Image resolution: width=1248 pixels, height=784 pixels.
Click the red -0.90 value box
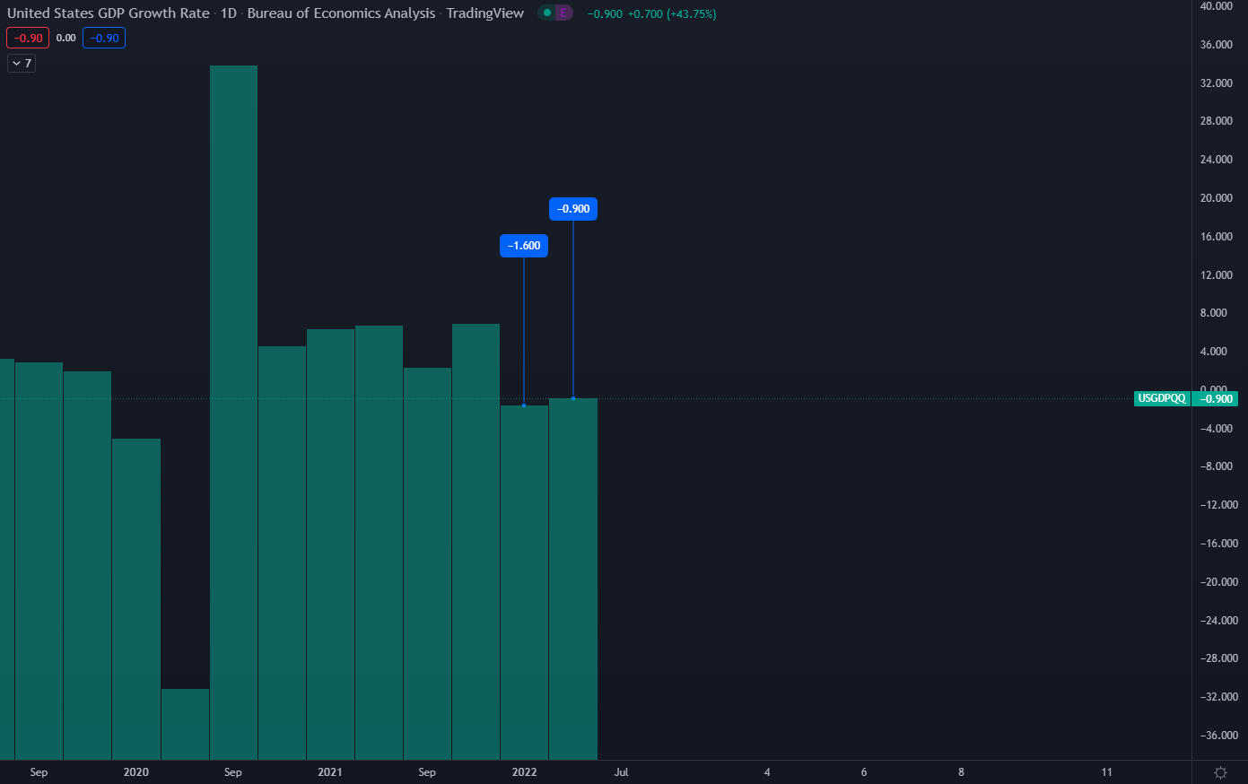(28, 38)
